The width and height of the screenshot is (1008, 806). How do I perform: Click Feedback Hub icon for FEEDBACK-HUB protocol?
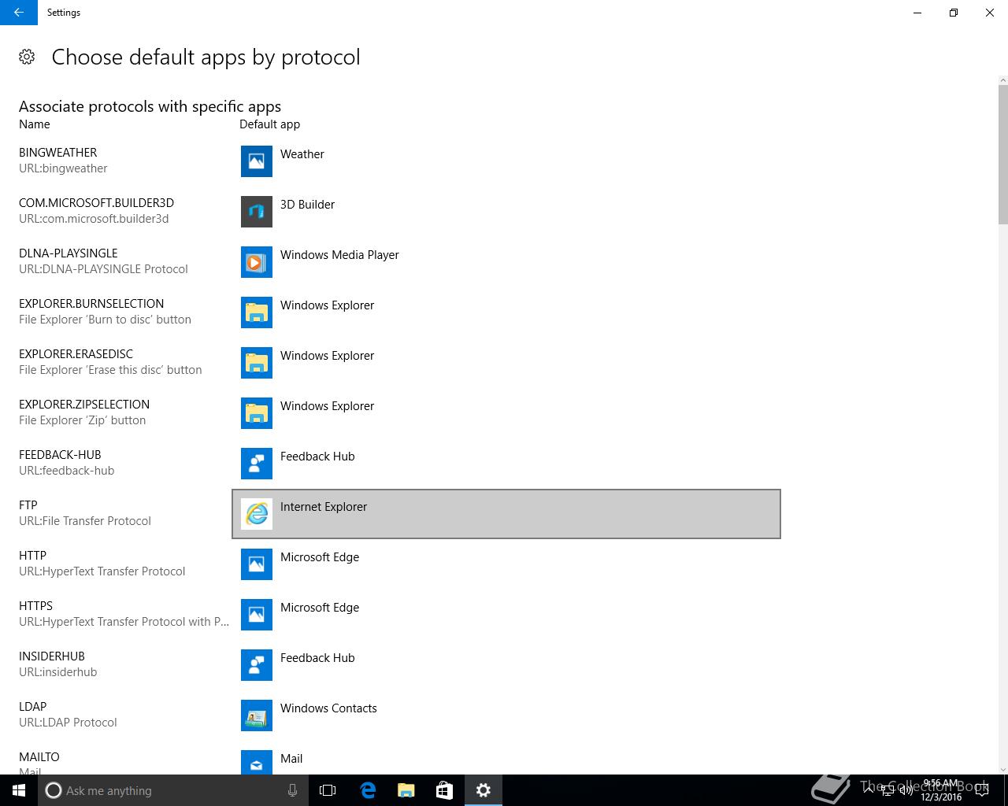(257, 464)
